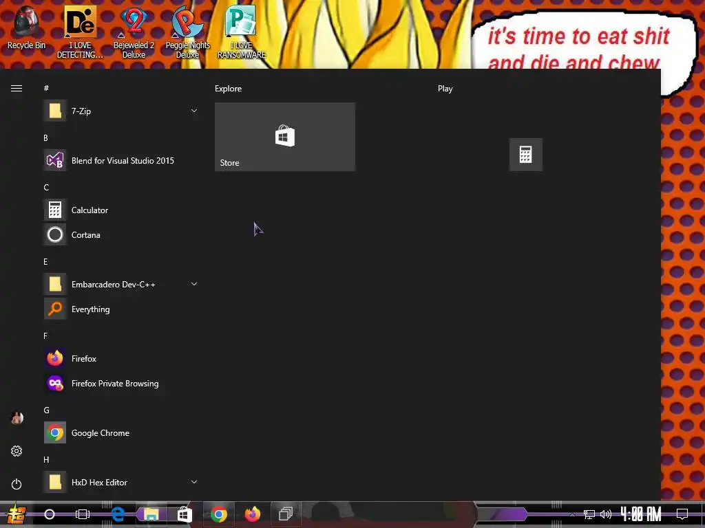
Task: Open the I LOVE DETECTING desktop shortcut
Action: (x=80, y=32)
